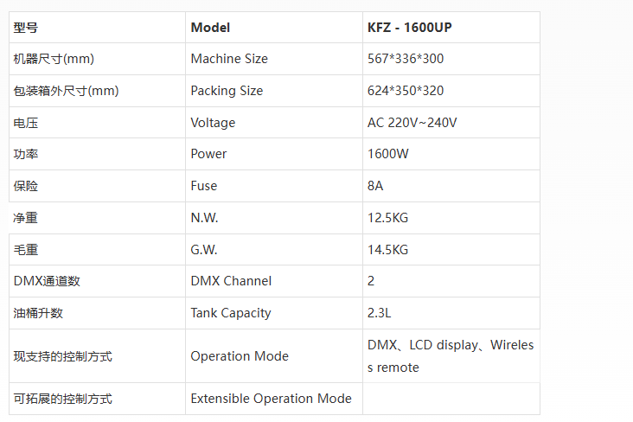Image resolution: width=633 pixels, height=422 pixels.
Task: Select the Fuse label cell
Action: 204,186
